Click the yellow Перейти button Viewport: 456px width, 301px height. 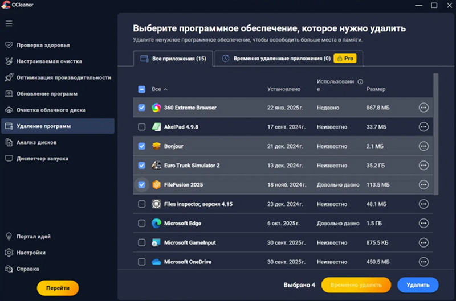tap(58, 288)
